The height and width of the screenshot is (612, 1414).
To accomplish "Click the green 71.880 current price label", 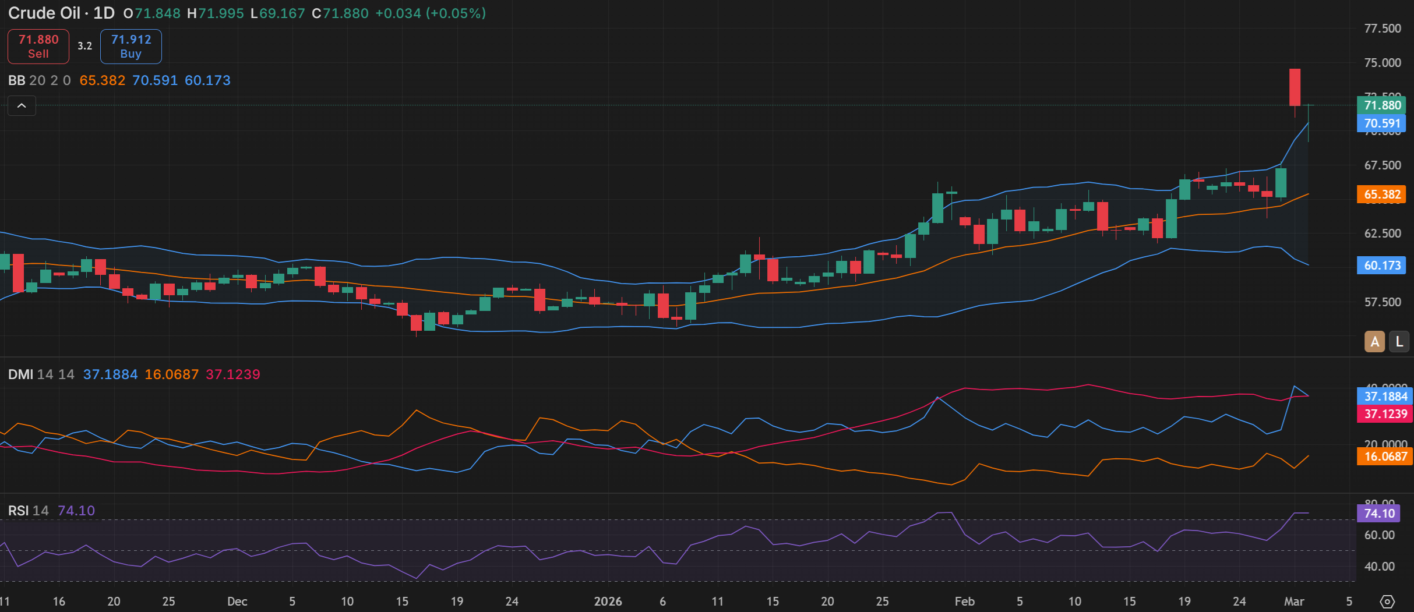I will tap(1381, 105).
